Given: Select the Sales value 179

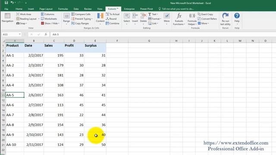Looking at the screenshot, I should click(54, 65).
